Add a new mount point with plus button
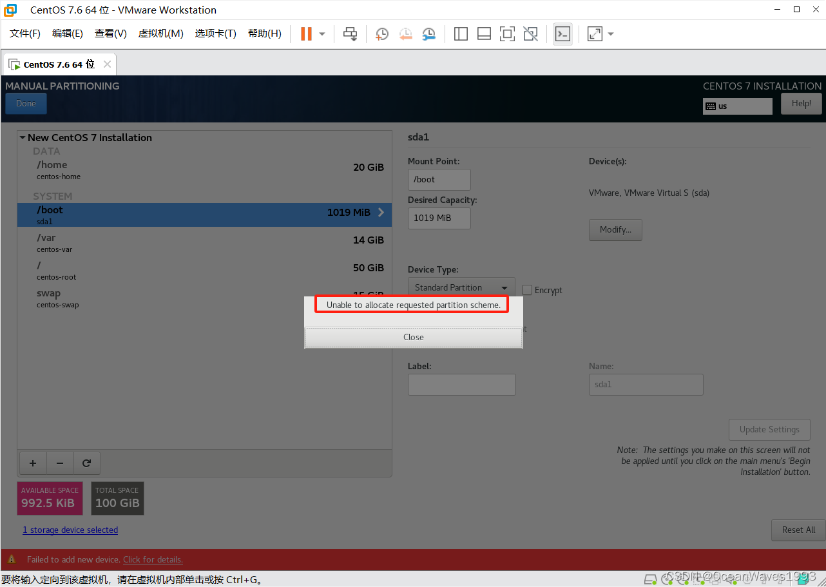The height and width of the screenshot is (587, 826). (x=33, y=463)
